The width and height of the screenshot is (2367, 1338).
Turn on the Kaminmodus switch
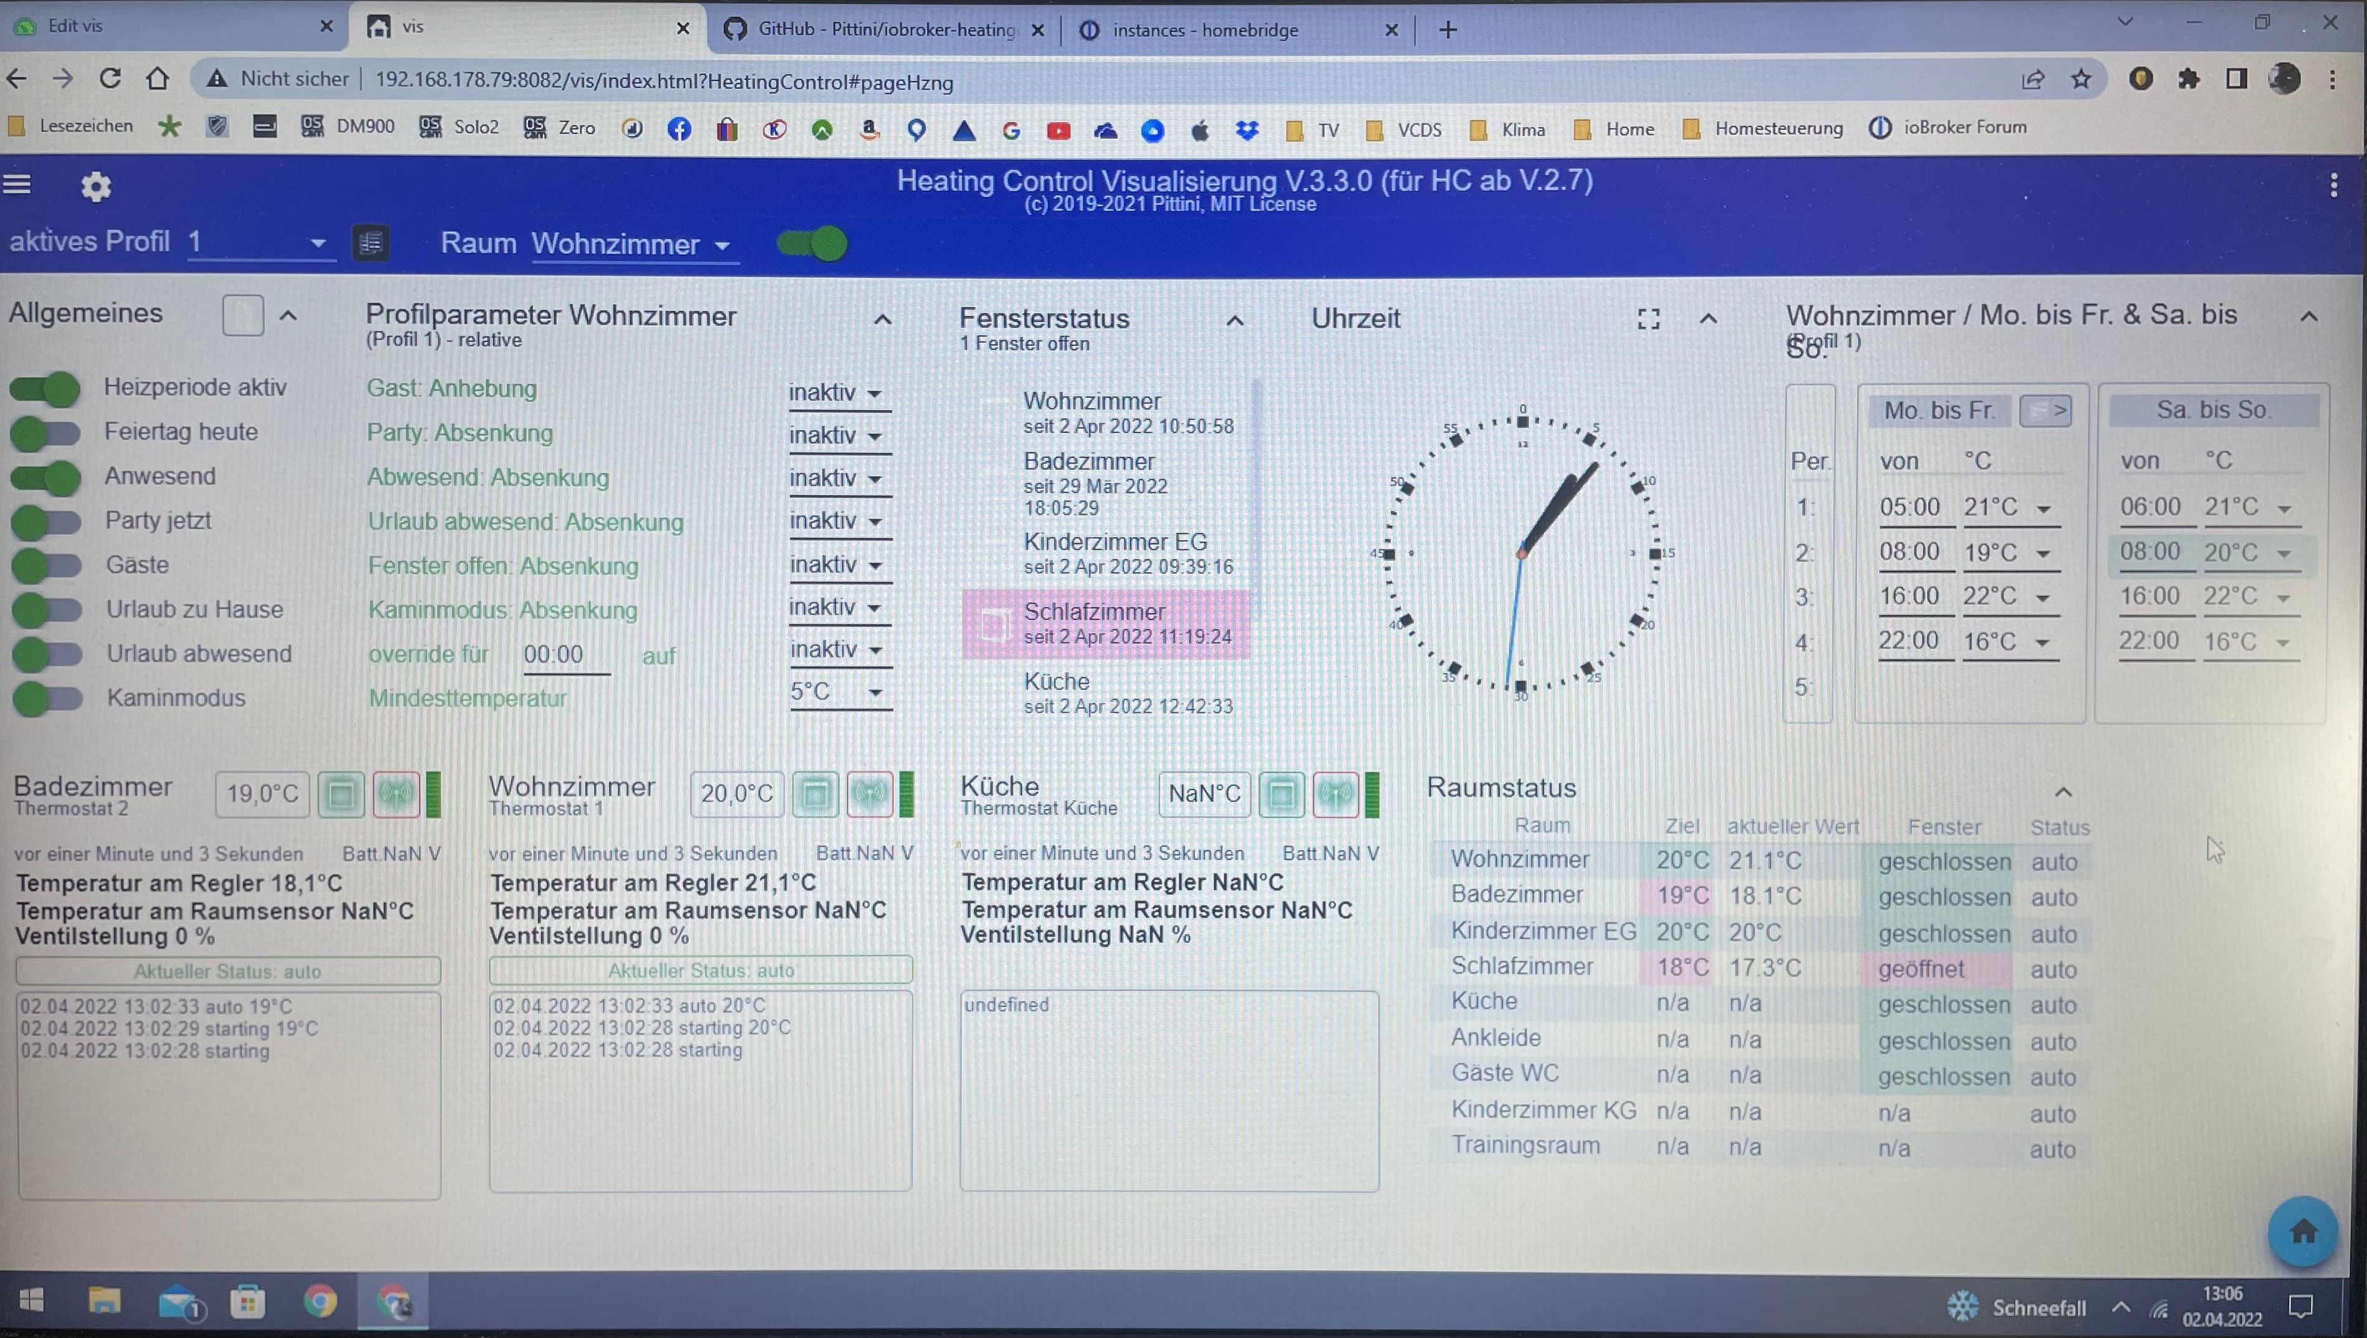pos(46,699)
